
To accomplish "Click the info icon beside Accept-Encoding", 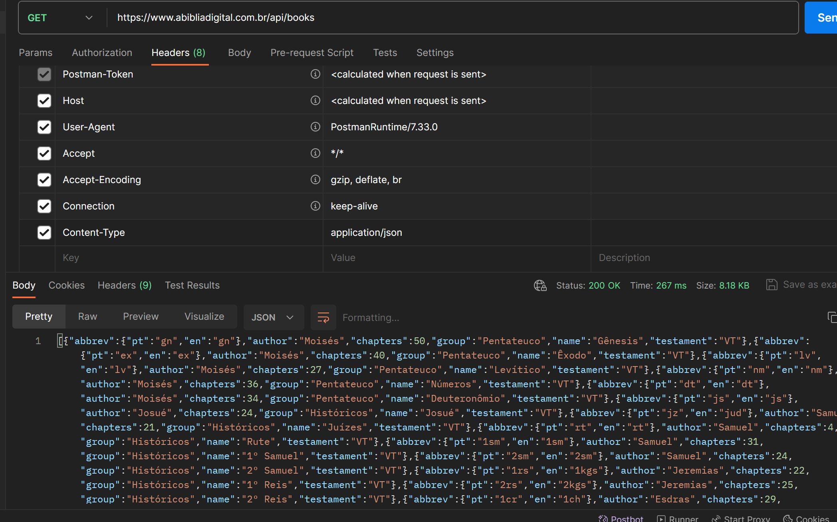I will click(315, 179).
